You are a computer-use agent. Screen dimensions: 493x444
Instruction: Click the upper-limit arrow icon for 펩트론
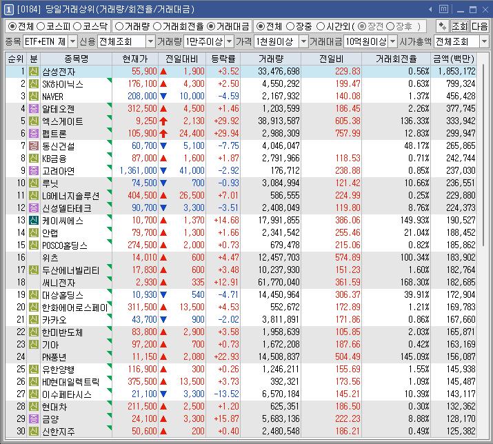point(163,134)
